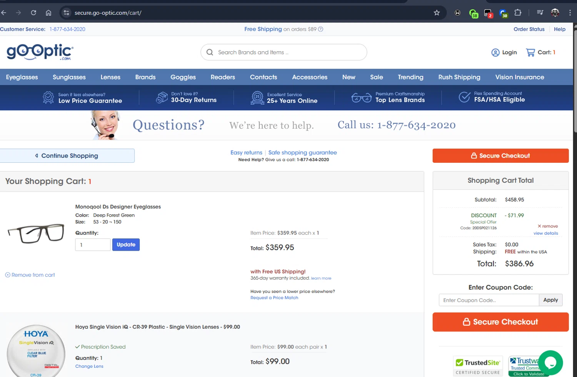Bookmark this page with the star icon
577x377 pixels.
(x=437, y=13)
